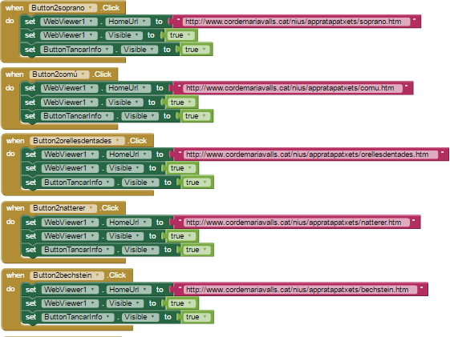The image size is (450, 337).
Task: Select the natterer.htm URL text field
Action: [297, 223]
